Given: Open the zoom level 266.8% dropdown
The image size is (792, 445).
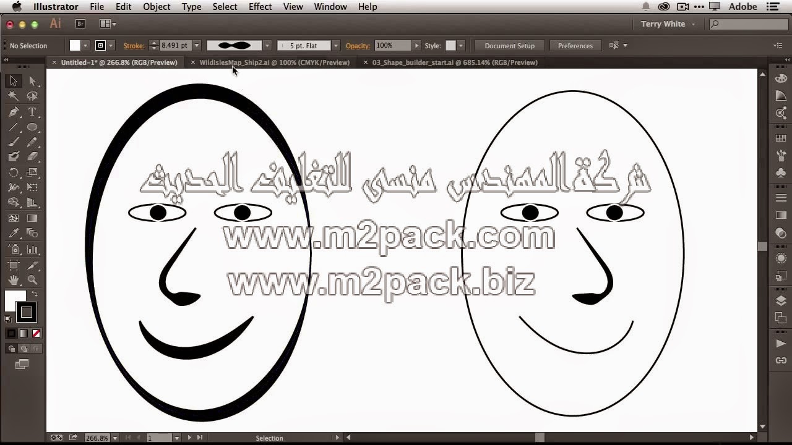Looking at the screenshot, I should (x=115, y=438).
